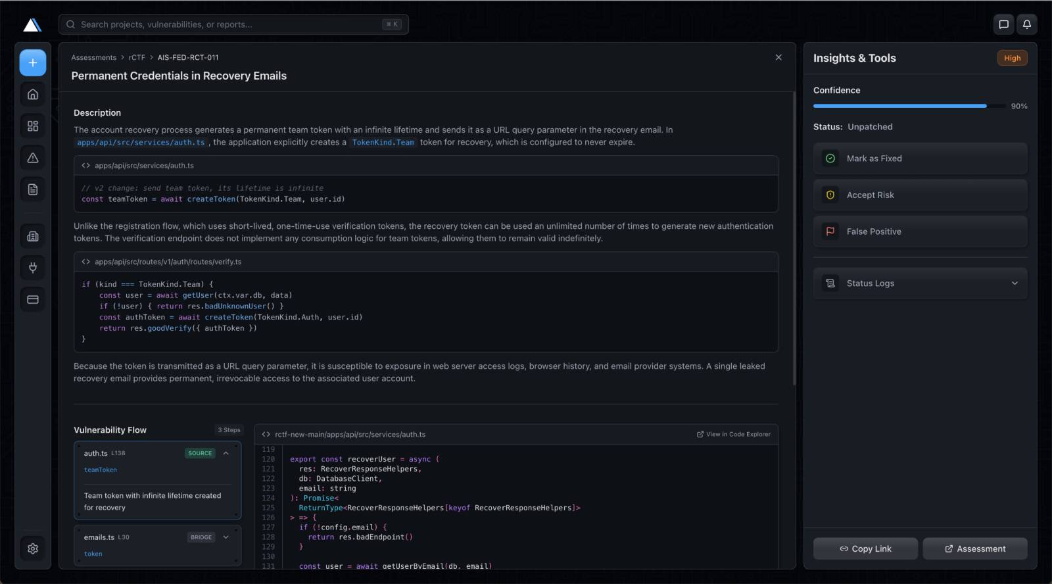Open the reports document sidebar icon
Image resolution: width=1052 pixels, height=584 pixels.
tap(33, 189)
